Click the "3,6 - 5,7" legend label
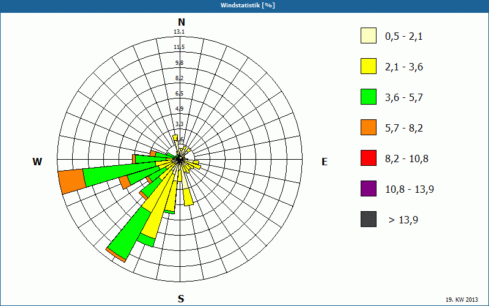 (404, 98)
